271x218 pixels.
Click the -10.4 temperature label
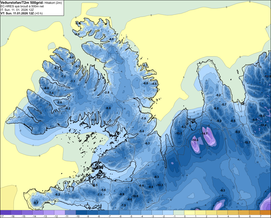pos(263,125)
